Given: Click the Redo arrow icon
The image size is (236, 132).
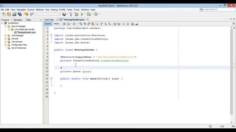Looking at the screenshot, I should 32,14.
